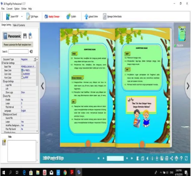
Task: Collapse the Auto Flip group
Action: 4,96
